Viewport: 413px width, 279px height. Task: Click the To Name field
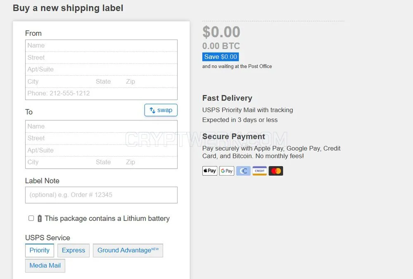coord(102,127)
